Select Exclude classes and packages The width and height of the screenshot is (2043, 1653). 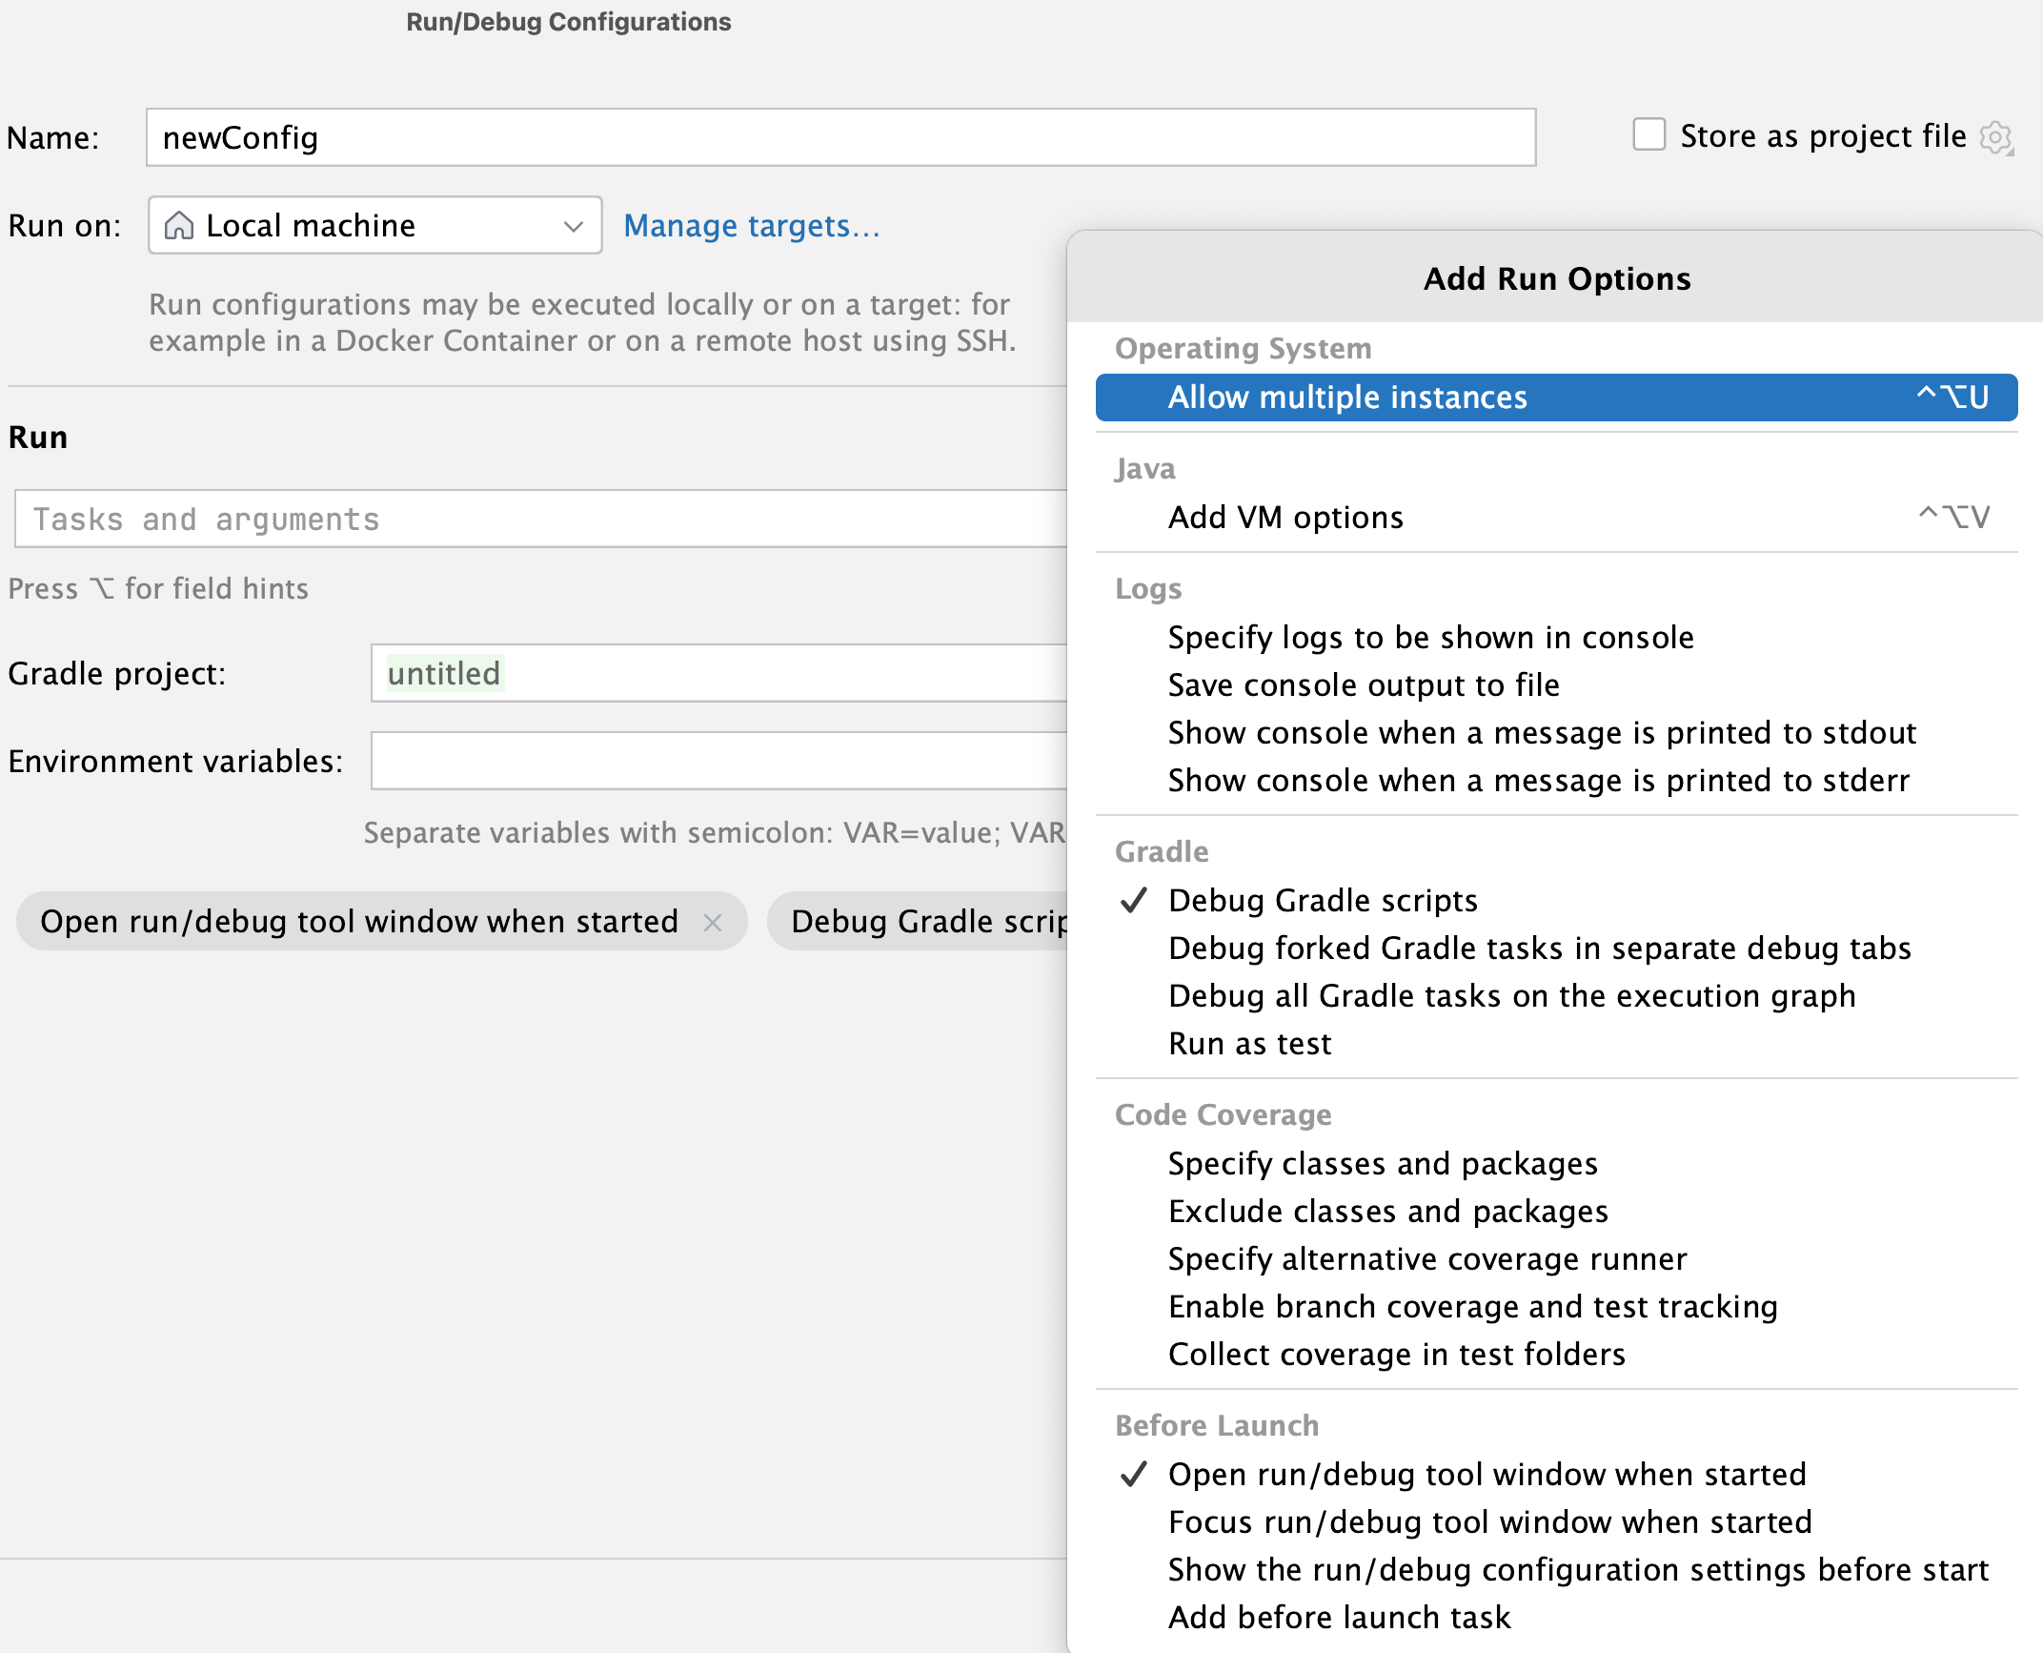coord(1556,1211)
